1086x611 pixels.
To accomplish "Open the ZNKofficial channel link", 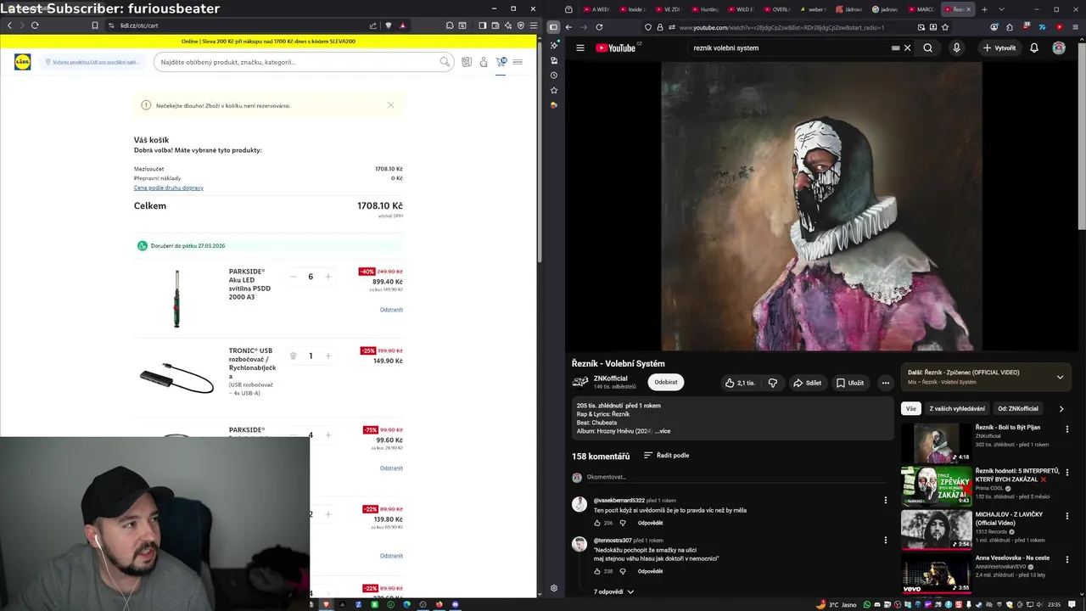I will pos(611,378).
